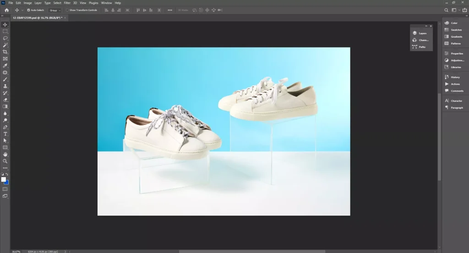The image size is (469, 253).
Task: Select the Hand tool
Action: pos(5,155)
